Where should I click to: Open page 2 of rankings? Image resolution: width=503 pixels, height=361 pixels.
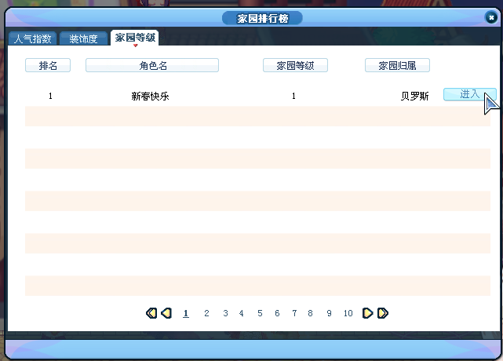206,313
